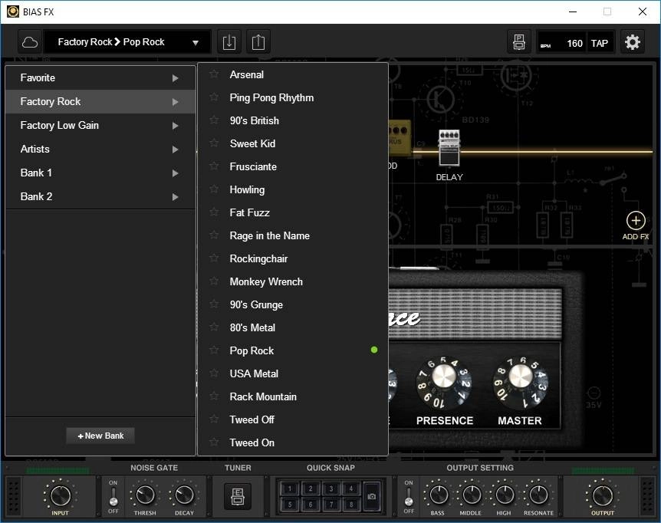Click the OUTPUT level knob
661x523 pixels.
tap(603, 495)
